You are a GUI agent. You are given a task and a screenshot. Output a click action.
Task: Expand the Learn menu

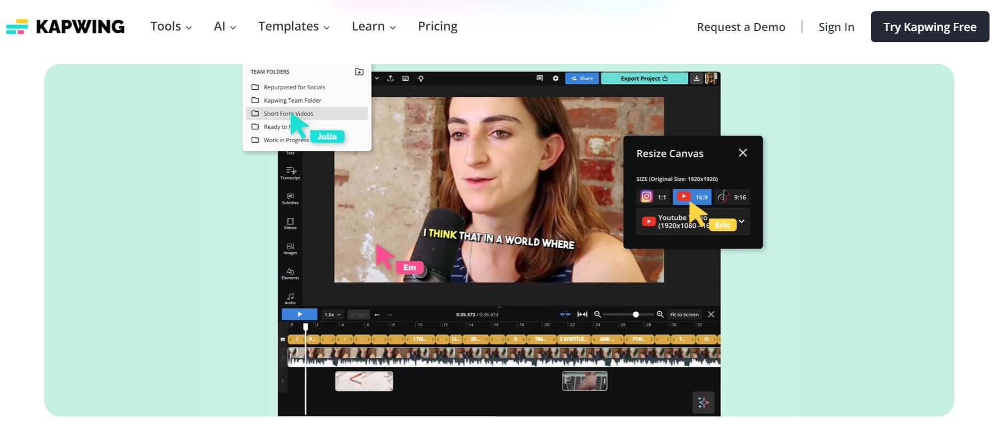coord(374,27)
